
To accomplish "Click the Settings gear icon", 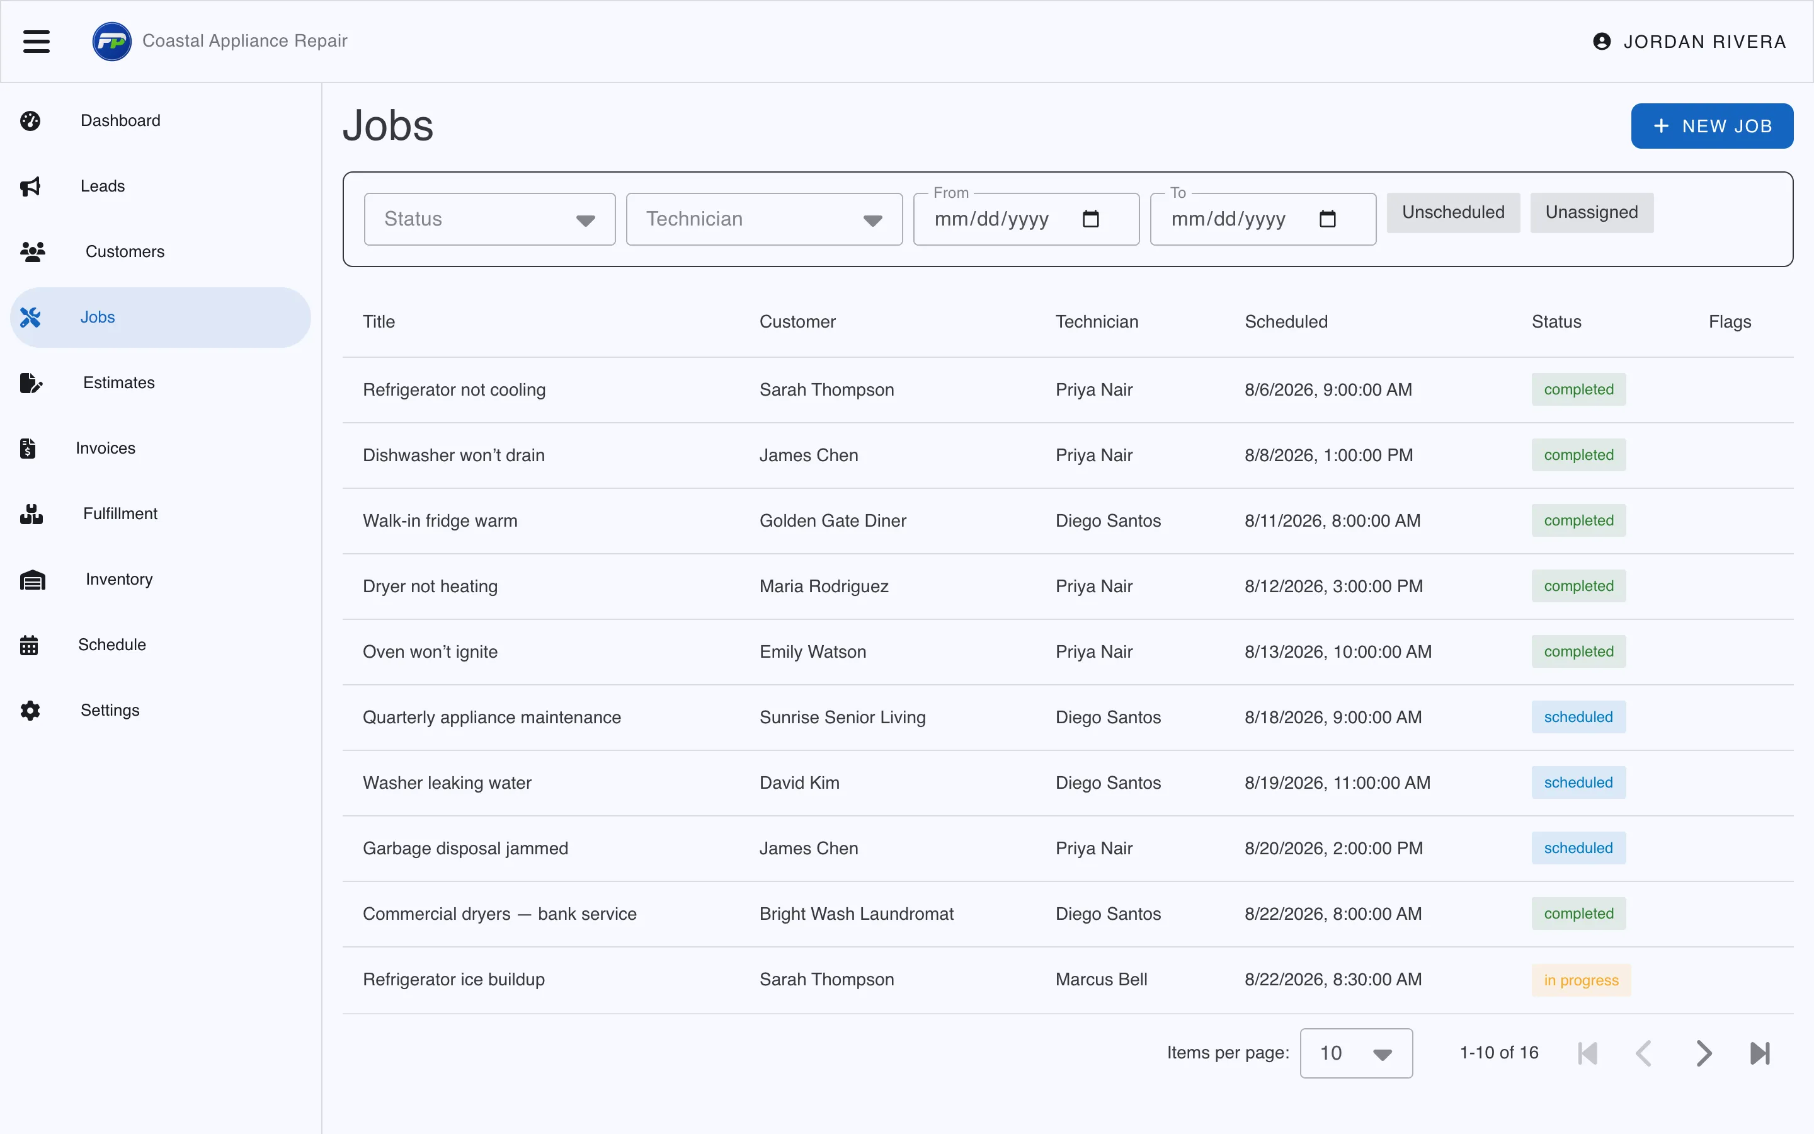I will pos(30,710).
